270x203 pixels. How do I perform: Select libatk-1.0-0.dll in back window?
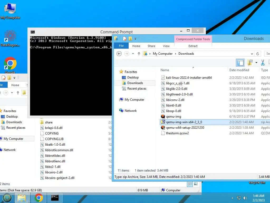click(55, 145)
